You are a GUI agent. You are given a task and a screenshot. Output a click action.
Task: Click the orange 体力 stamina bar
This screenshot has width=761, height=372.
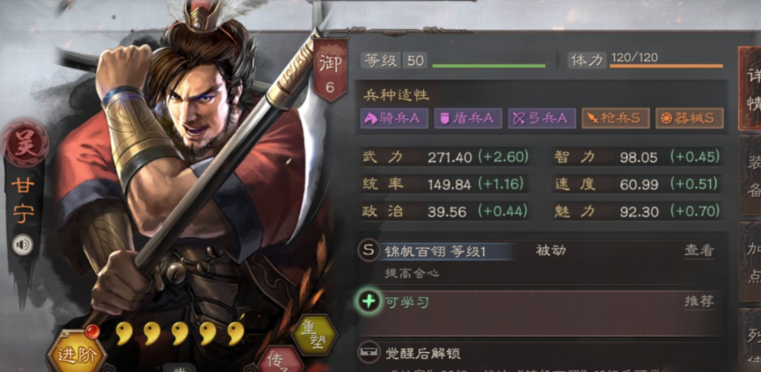666,66
